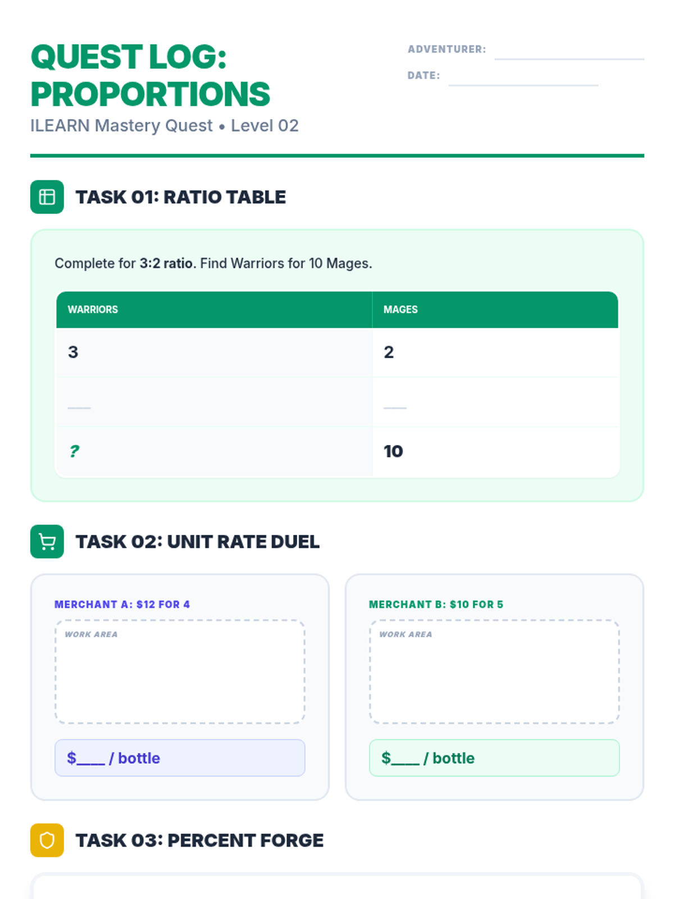Screen dimensions: 674x899
Task: Click the blank Warriors cell in middle row
Action: coord(214,402)
